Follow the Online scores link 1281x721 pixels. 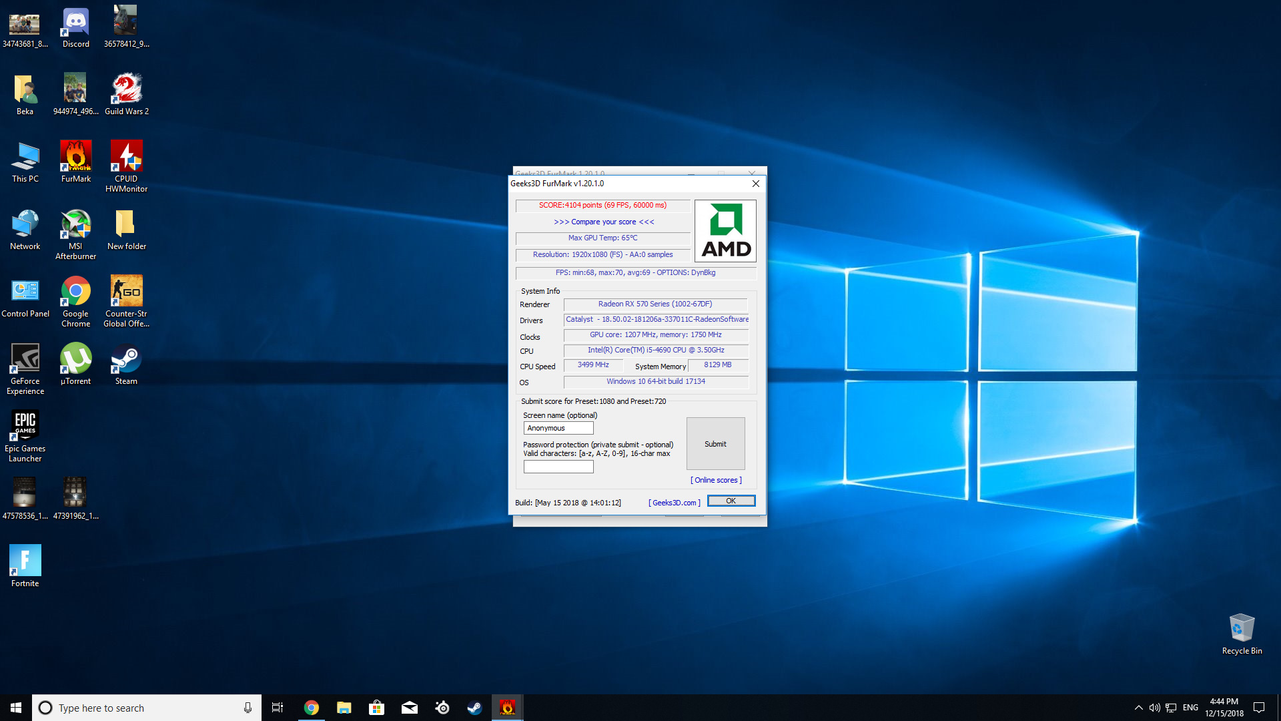[x=716, y=480]
